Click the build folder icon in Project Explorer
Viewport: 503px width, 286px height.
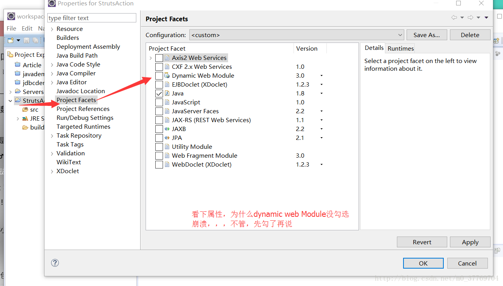click(26, 127)
